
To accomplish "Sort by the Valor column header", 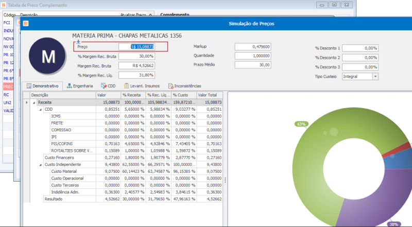I will (108, 95).
